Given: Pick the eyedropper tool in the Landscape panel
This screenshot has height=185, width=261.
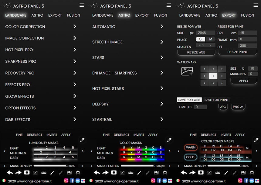Looking at the screenshot, I should pyautogui.click(x=82, y=140).
